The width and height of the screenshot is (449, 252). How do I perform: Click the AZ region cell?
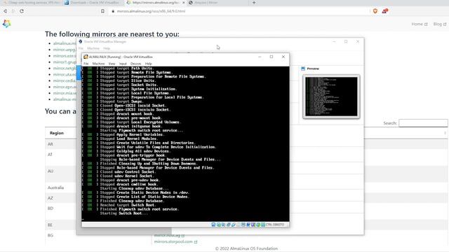point(50,198)
